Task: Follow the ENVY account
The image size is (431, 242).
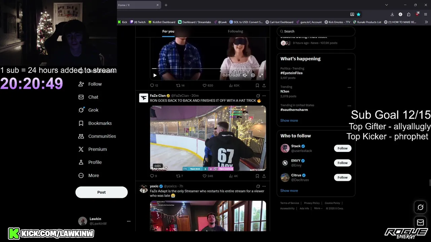Action: click(x=342, y=163)
